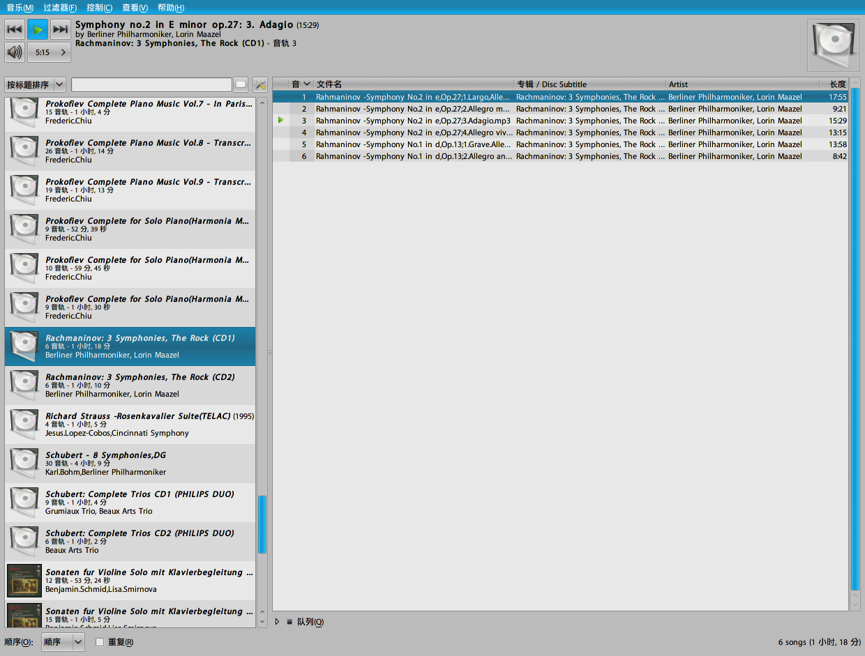Viewport: 865px width, 656px height.
Task: Sort by the 文件名 column header
Action: pos(414,84)
